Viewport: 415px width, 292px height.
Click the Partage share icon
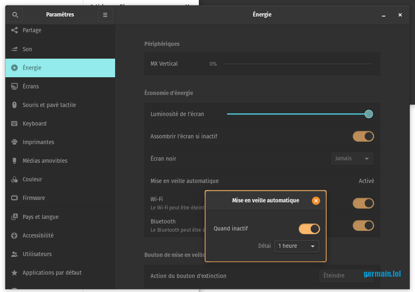tap(14, 30)
